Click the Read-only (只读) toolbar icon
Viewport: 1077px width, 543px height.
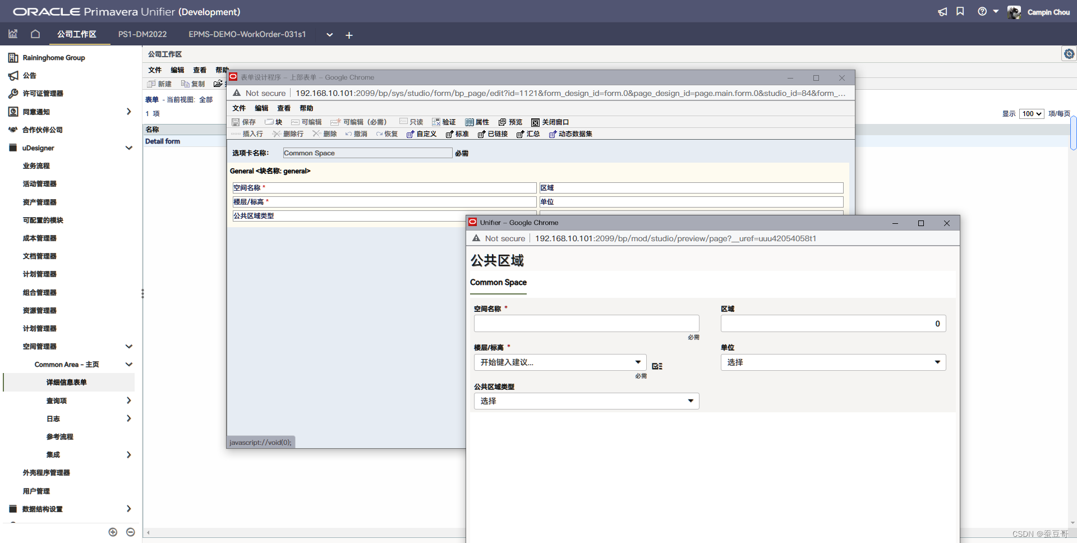pos(403,122)
